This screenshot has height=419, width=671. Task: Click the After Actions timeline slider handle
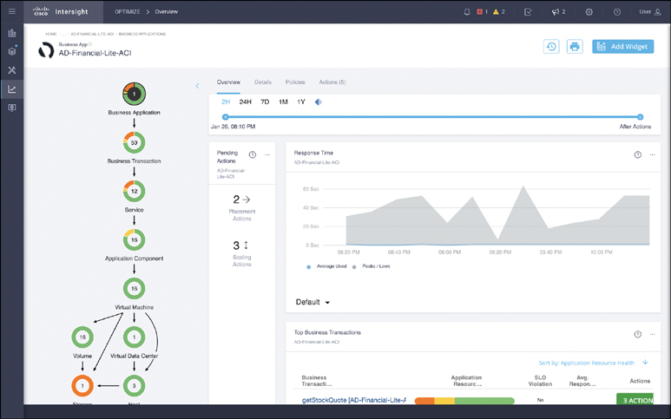click(640, 116)
